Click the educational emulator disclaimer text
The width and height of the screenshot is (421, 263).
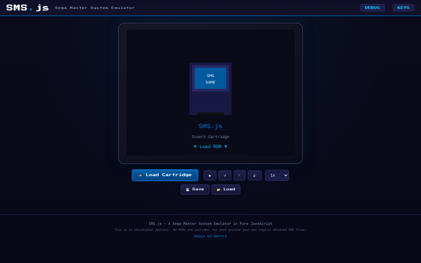click(x=210, y=230)
